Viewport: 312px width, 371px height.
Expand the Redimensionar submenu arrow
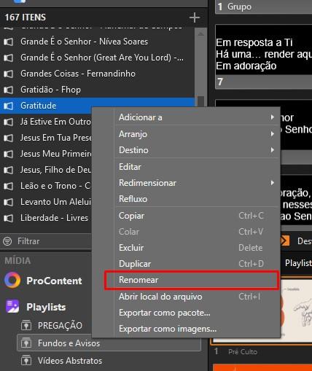pyautogui.click(x=272, y=183)
